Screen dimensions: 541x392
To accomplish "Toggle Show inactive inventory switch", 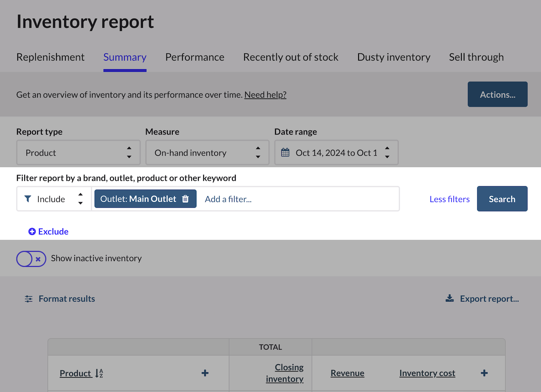I will pyautogui.click(x=31, y=259).
